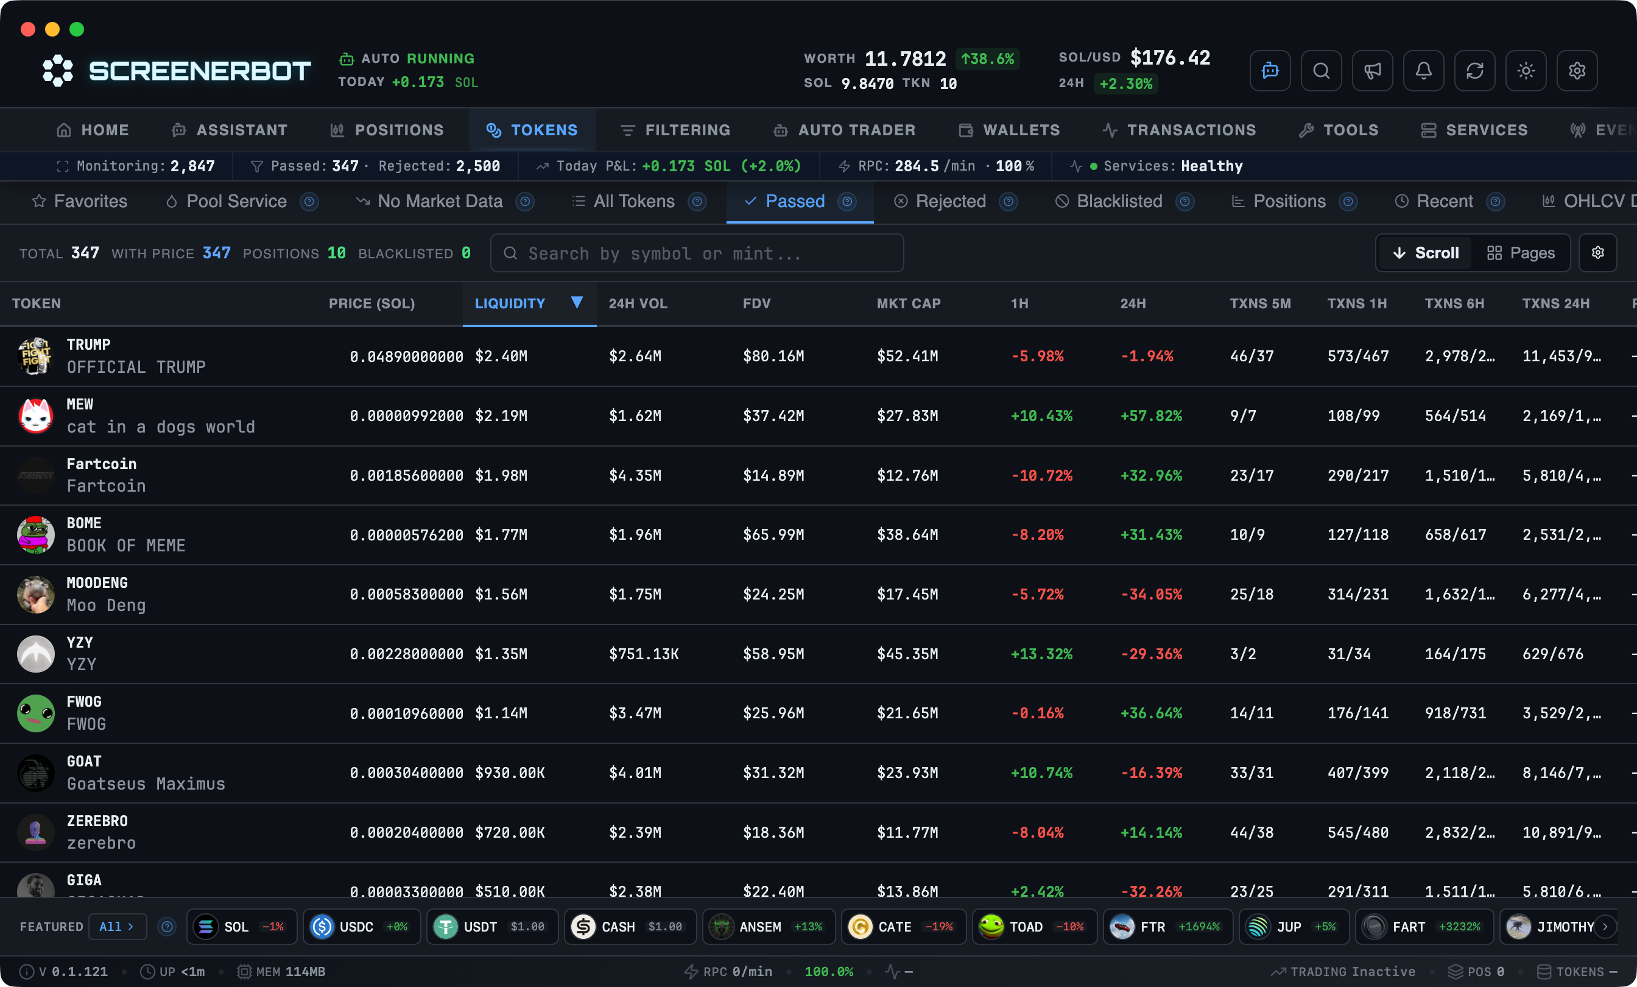1637x987 pixels.
Task: Open the ASSISTANT nav tab
Action: coord(230,130)
